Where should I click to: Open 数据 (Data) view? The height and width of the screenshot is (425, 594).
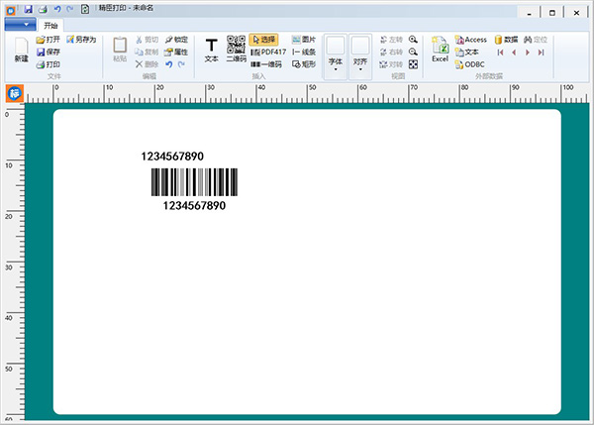[506, 40]
